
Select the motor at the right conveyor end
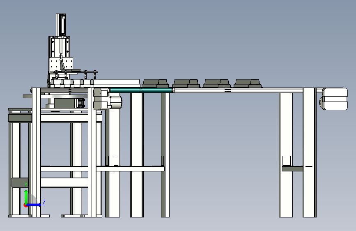pos(334,99)
